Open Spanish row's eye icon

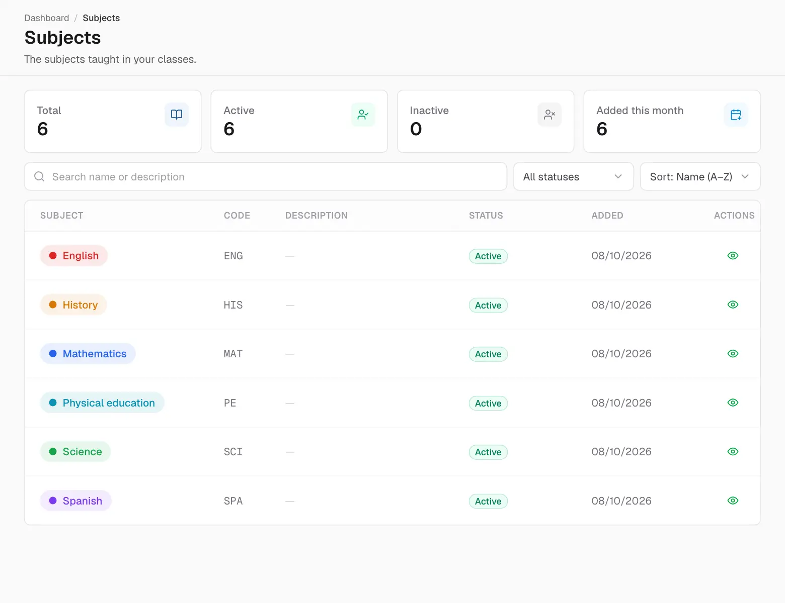[733, 500]
